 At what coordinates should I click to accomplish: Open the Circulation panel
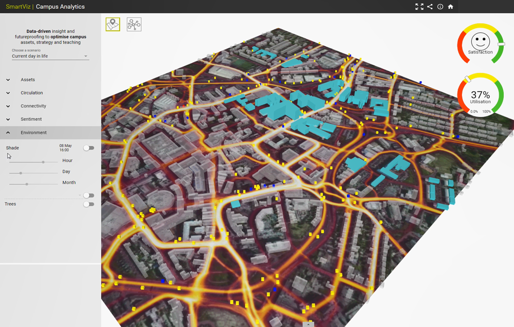click(x=31, y=93)
